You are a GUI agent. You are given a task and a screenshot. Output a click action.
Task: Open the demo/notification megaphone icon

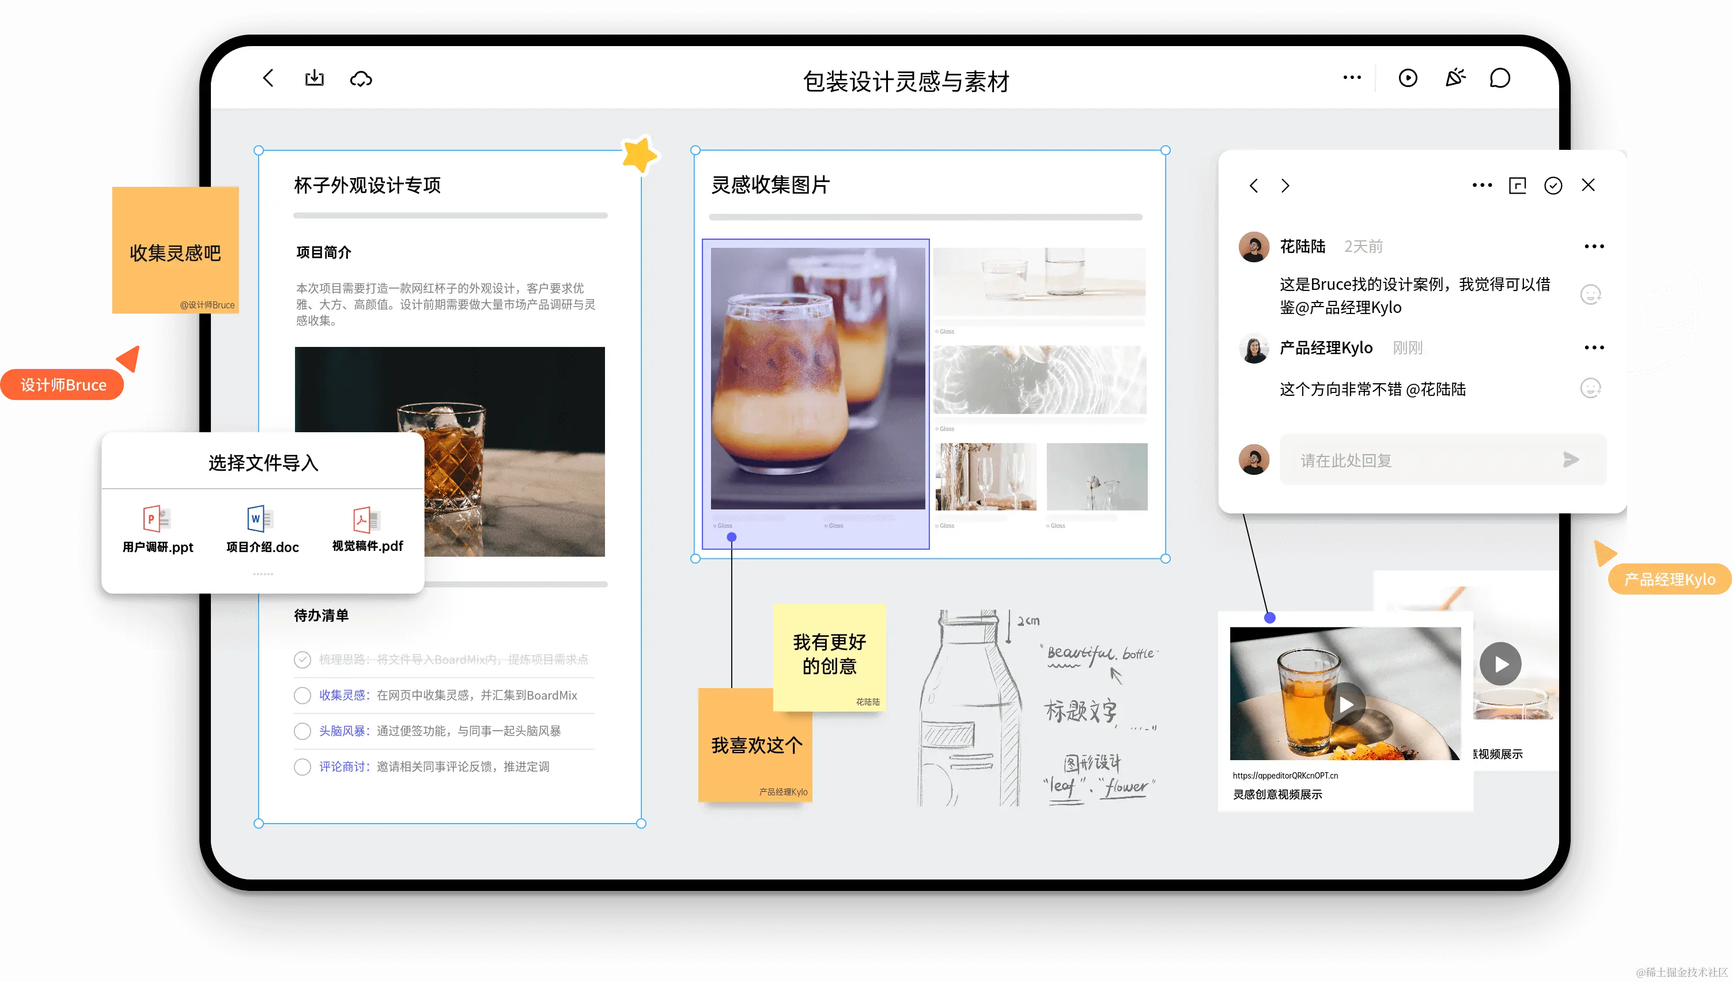point(1455,78)
